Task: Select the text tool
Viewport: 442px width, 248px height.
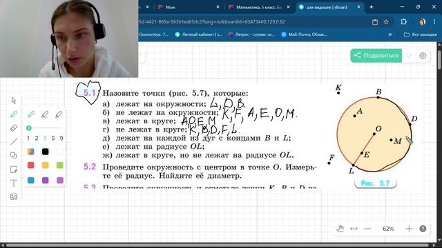Action: click(14, 183)
